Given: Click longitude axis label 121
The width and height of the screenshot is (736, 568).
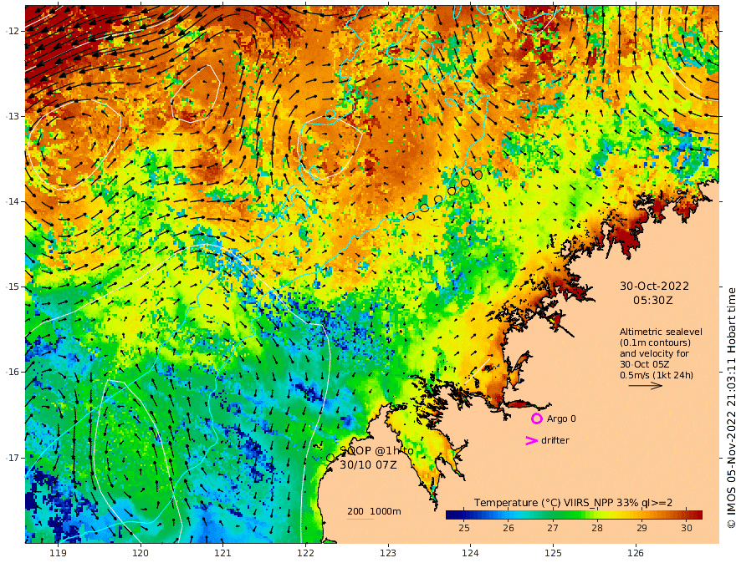Looking at the screenshot, I should 223,554.
